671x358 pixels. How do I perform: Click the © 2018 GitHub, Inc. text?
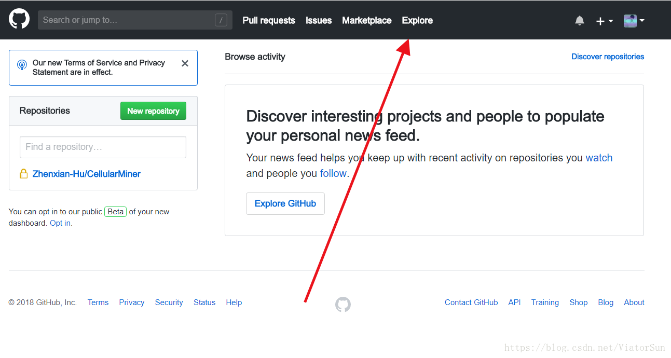(43, 302)
